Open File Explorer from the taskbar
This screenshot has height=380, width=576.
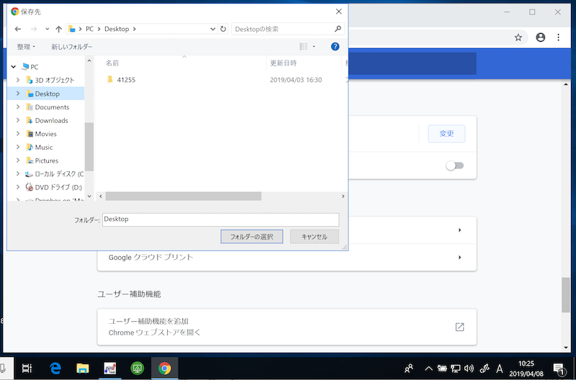83,368
